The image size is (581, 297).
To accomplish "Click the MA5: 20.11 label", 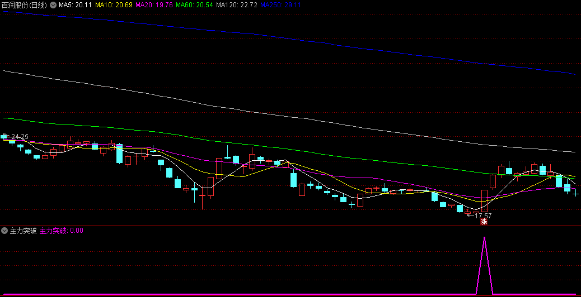I will pyautogui.click(x=75, y=5).
